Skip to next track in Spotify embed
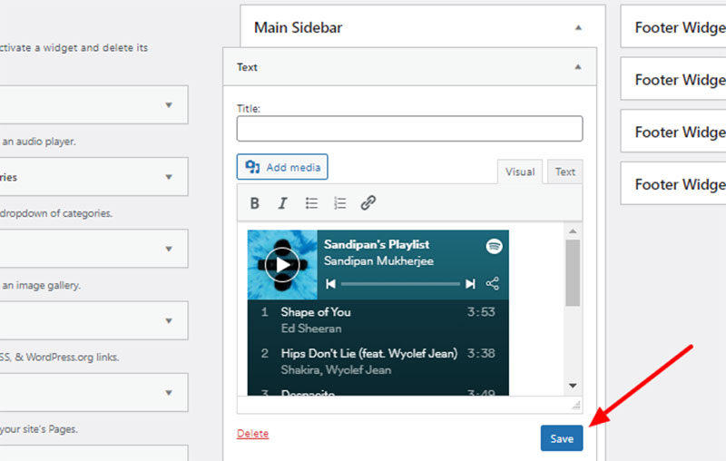This screenshot has width=726, height=461. coord(470,284)
